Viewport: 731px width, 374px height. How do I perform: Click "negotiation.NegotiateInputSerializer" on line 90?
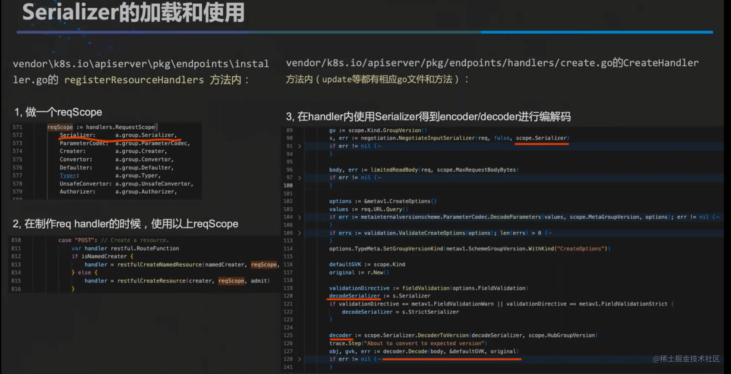(x=418, y=138)
